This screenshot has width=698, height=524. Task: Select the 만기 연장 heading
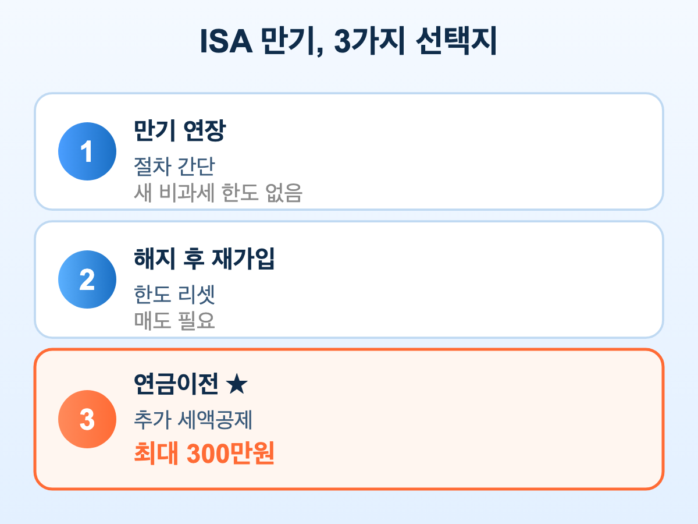(179, 132)
